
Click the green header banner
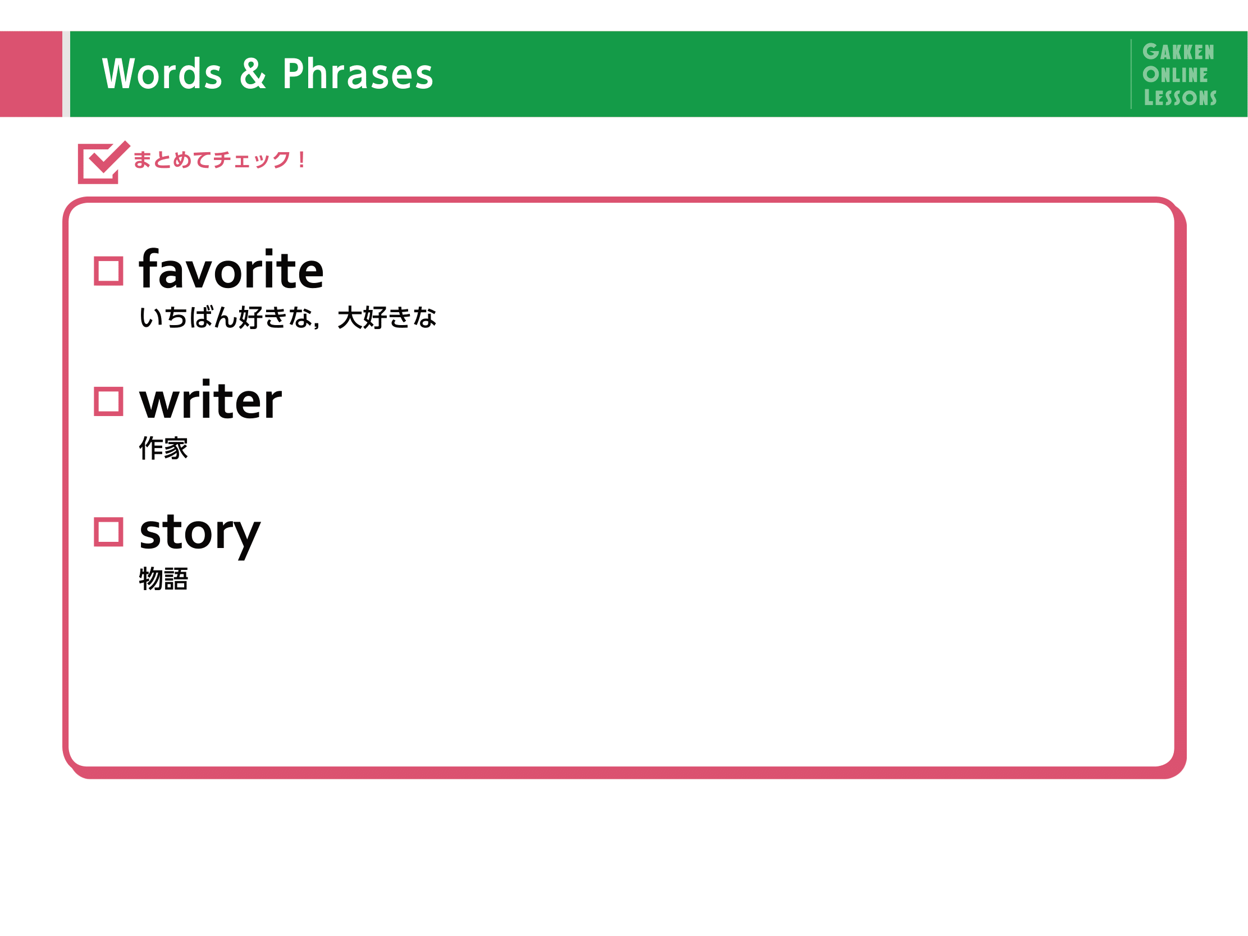tap(659, 74)
